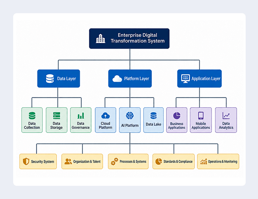258x199 pixels.
Task: Select the Enterprise Digital Transformation System title text
Action: point(138,38)
